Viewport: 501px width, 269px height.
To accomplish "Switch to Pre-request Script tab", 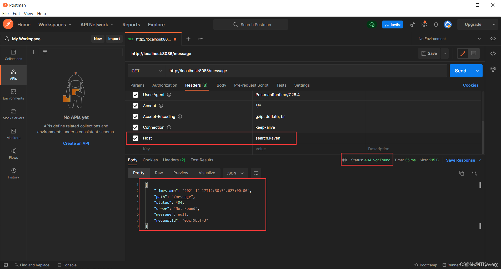I will 251,85.
